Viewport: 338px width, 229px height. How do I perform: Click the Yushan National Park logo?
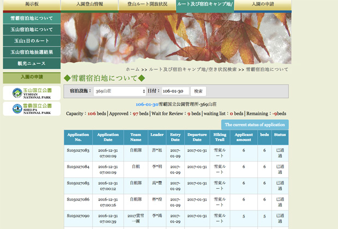pos(32,93)
